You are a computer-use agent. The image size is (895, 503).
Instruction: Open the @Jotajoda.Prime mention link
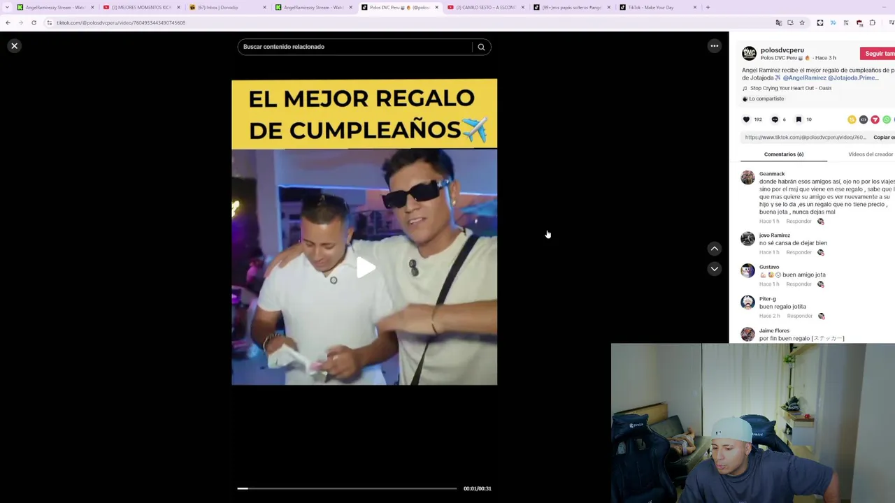(853, 78)
